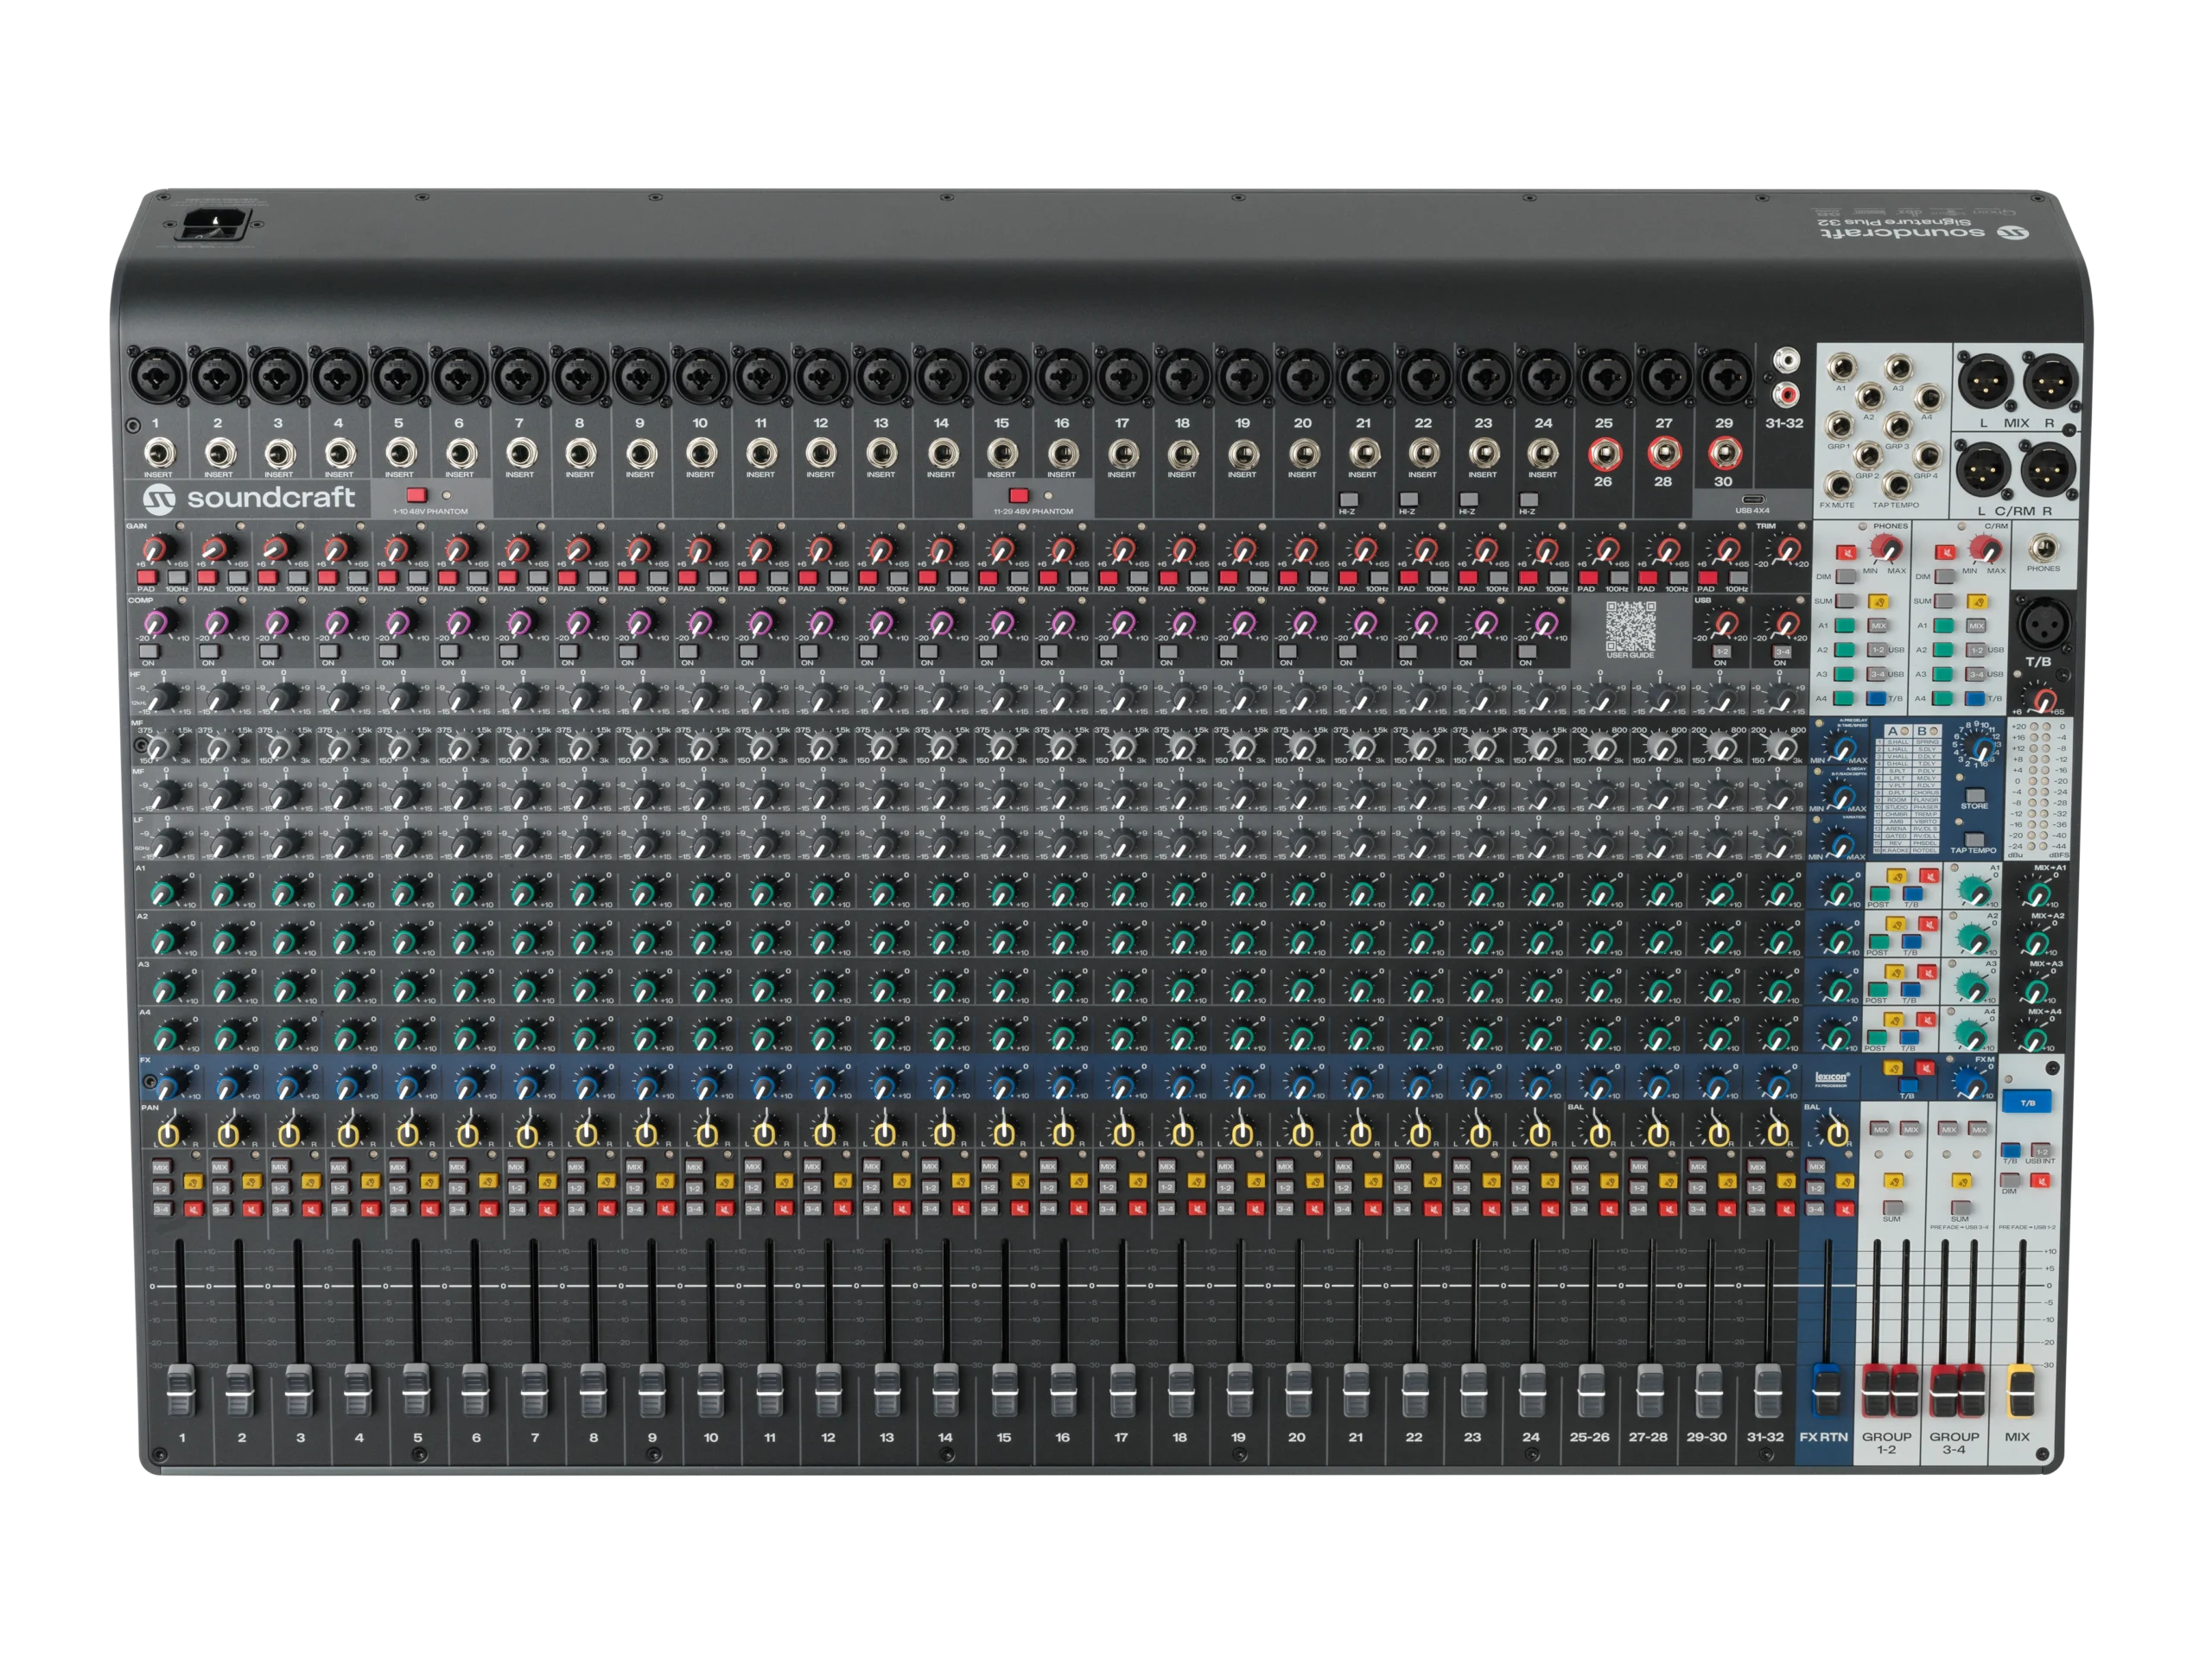
Task: Select the C/RM L XLR output
Action: click(1985, 470)
